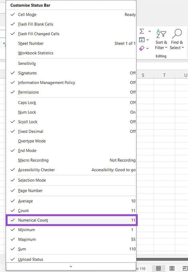
Task: Open the Find & Select magnifier
Action: [x=177, y=39]
